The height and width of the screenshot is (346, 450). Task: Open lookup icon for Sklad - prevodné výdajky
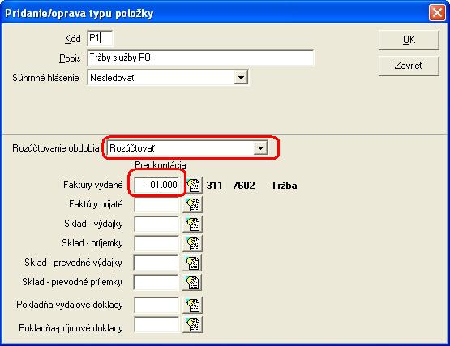[x=192, y=263]
